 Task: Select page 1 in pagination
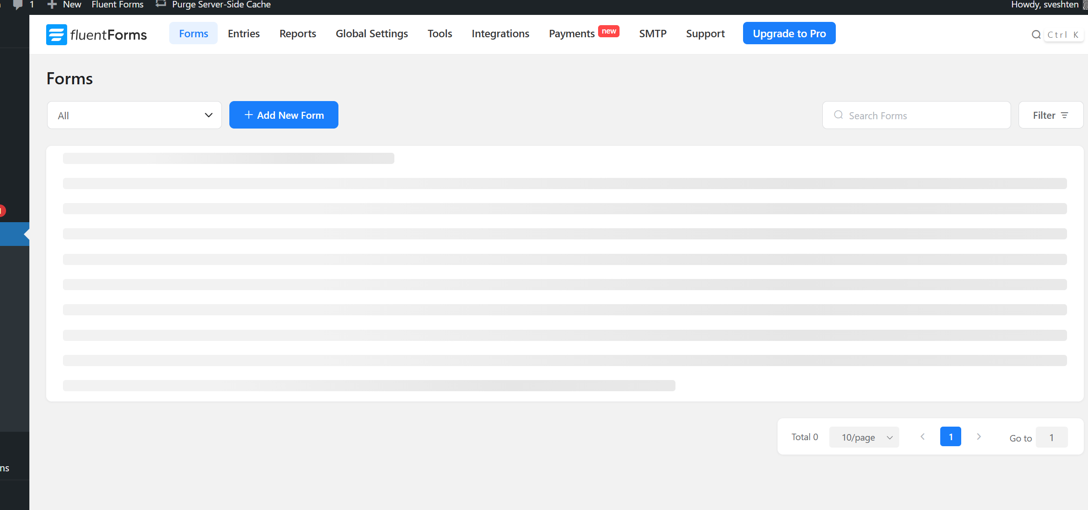(950, 437)
